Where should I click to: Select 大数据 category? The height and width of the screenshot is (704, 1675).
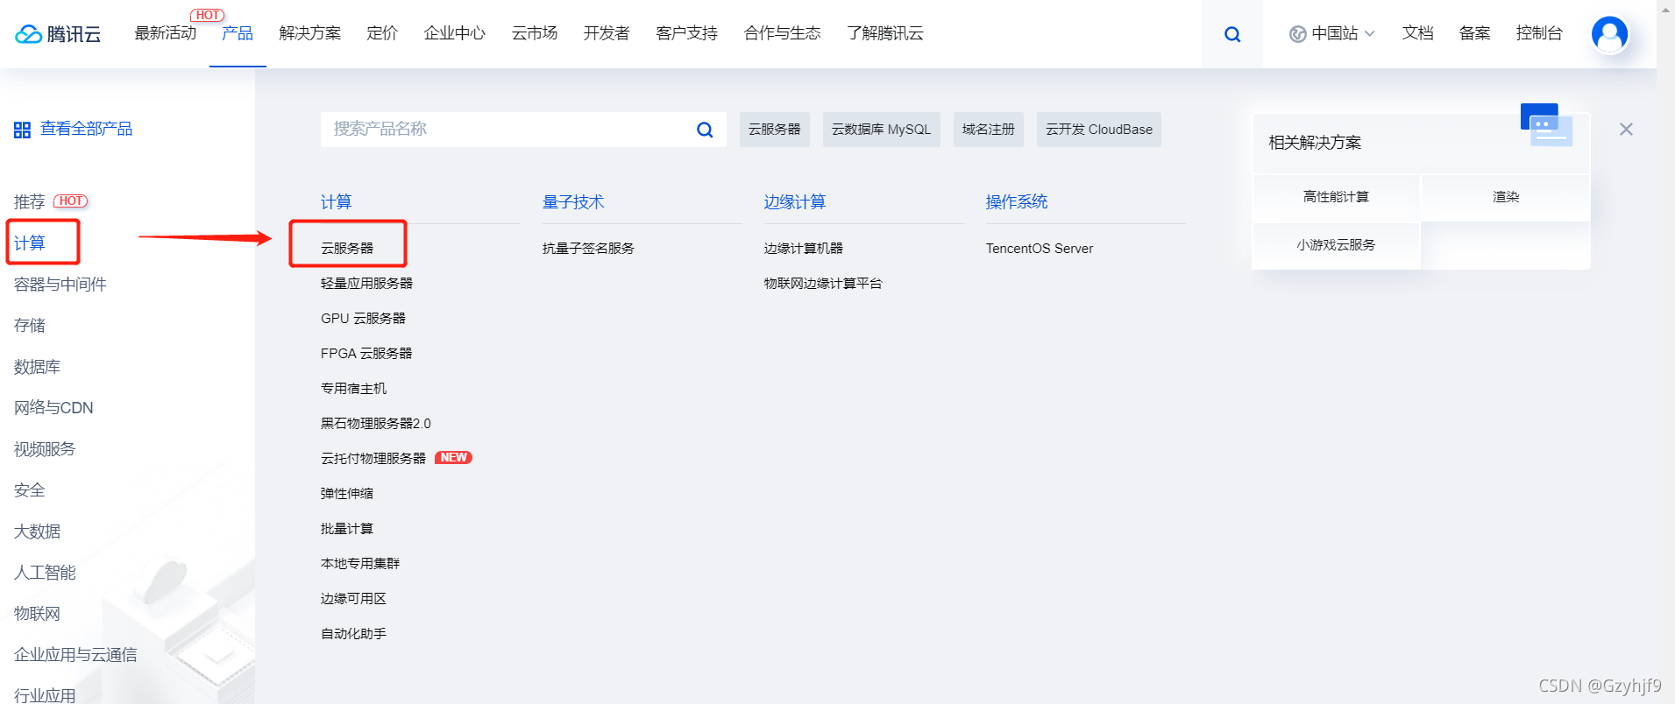pos(38,532)
